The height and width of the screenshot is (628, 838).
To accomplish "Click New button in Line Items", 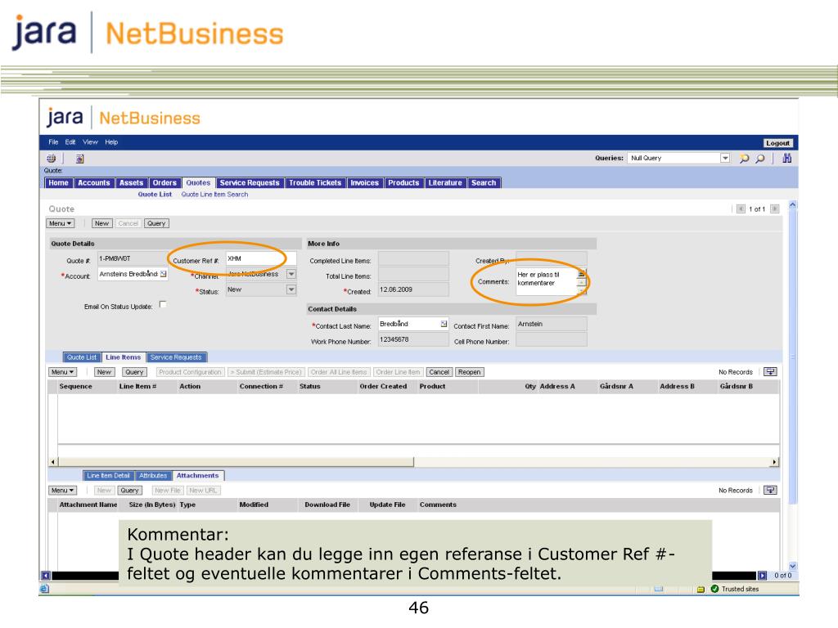I will click(x=104, y=372).
